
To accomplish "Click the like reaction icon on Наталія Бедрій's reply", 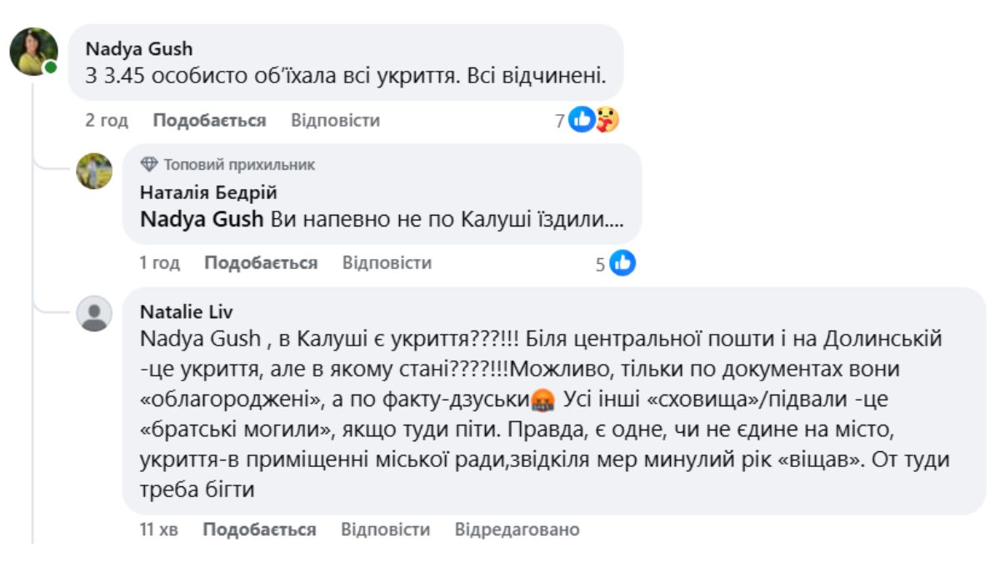I will click(622, 263).
